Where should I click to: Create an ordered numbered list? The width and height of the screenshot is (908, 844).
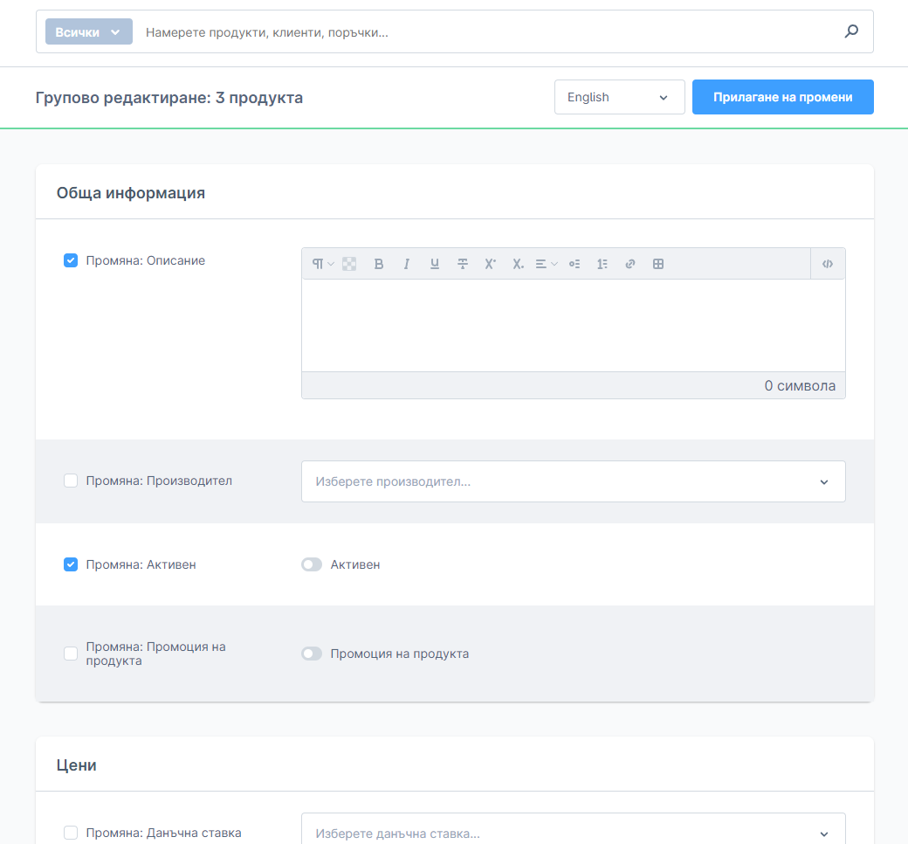pos(602,264)
